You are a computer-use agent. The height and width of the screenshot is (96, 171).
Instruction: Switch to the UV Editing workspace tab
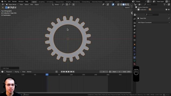(x=50, y=2)
